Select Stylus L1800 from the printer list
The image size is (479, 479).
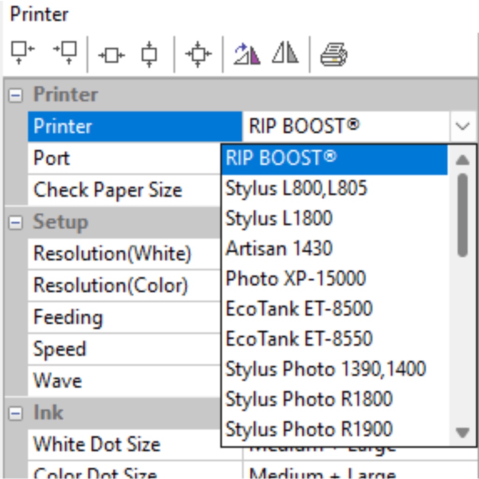[279, 218]
